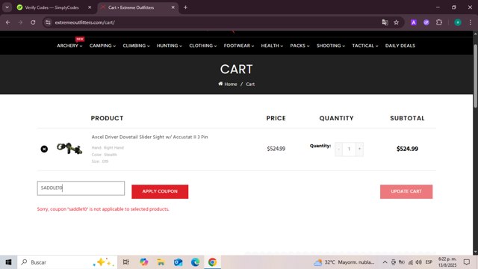This screenshot has height=269, width=478.
Task: Open the weather widget showing 32°C
Action: click(x=344, y=262)
